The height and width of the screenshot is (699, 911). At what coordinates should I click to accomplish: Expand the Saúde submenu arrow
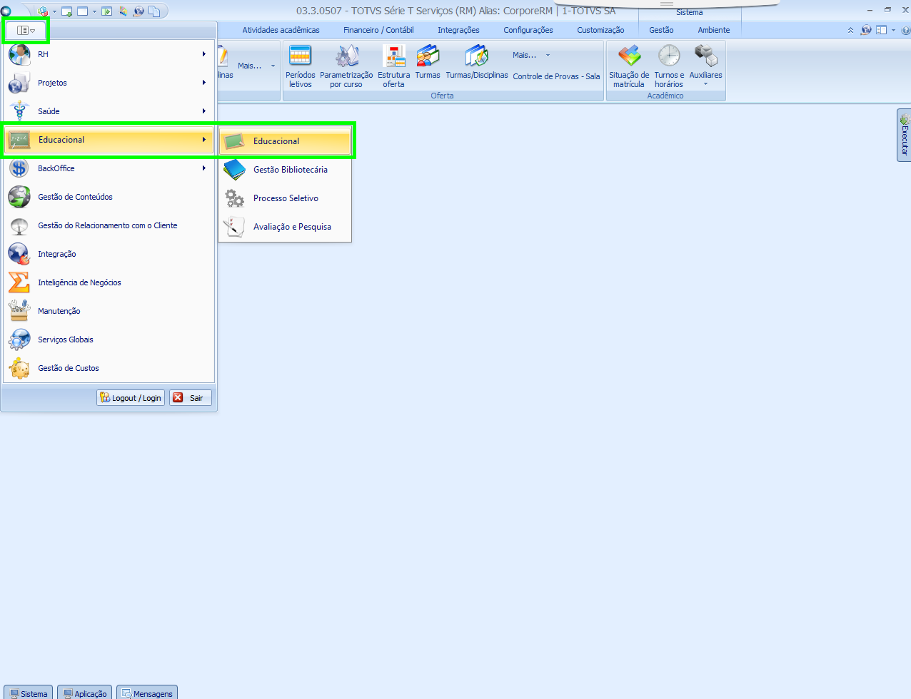click(203, 111)
